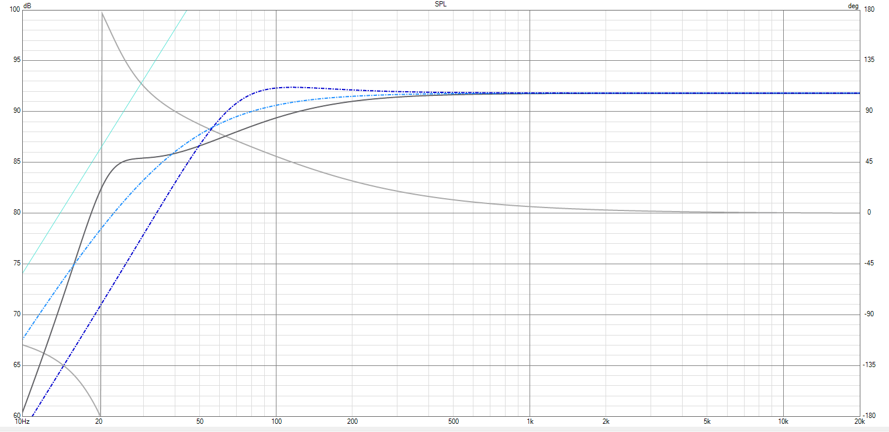889x432 pixels.
Task: Click the 75 dB axis value
Action: pyautogui.click(x=17, y=264)
